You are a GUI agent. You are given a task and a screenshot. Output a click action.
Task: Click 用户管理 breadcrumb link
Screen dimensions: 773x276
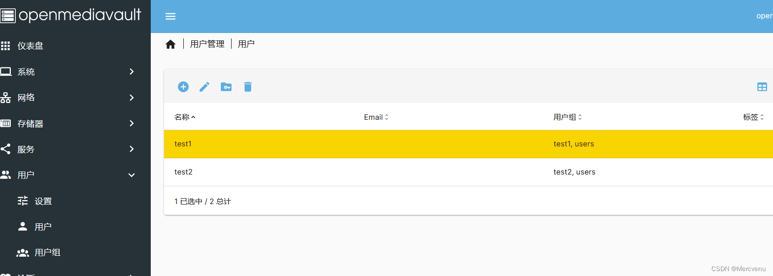207,44
